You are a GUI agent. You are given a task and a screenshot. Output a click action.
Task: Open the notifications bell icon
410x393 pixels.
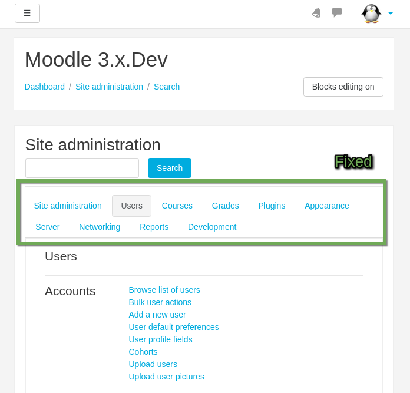tap(316, 13)
